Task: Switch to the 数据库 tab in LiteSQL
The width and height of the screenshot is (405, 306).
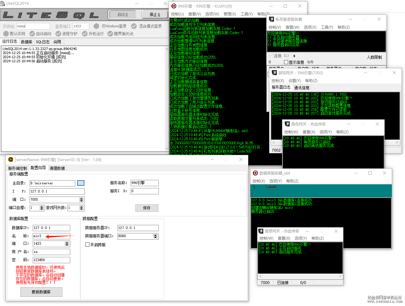Action: (x=26, y=42)
